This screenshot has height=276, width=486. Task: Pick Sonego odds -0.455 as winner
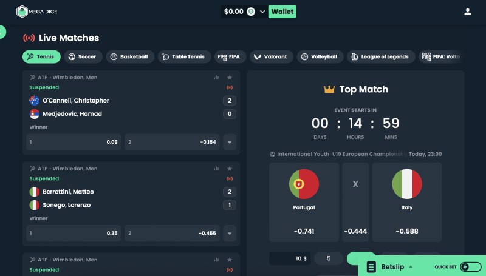click(173, 233)
